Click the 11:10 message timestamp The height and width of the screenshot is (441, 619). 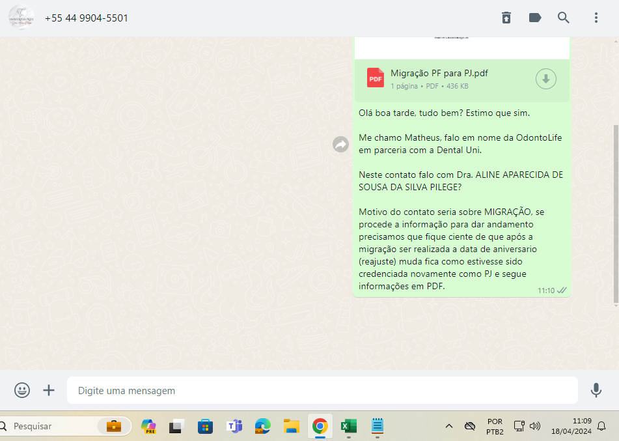[x=546, y=291]
